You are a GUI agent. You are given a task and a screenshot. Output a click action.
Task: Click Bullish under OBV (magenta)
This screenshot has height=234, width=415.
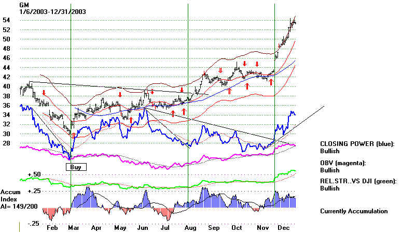(330, 170)
